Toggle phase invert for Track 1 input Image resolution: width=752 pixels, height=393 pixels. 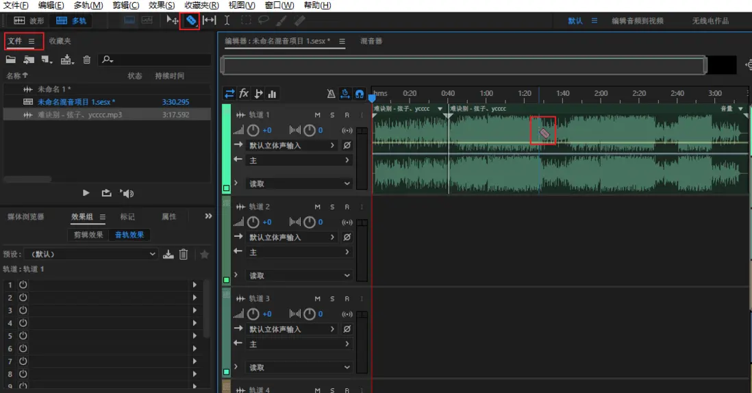[x=347, y=145]
